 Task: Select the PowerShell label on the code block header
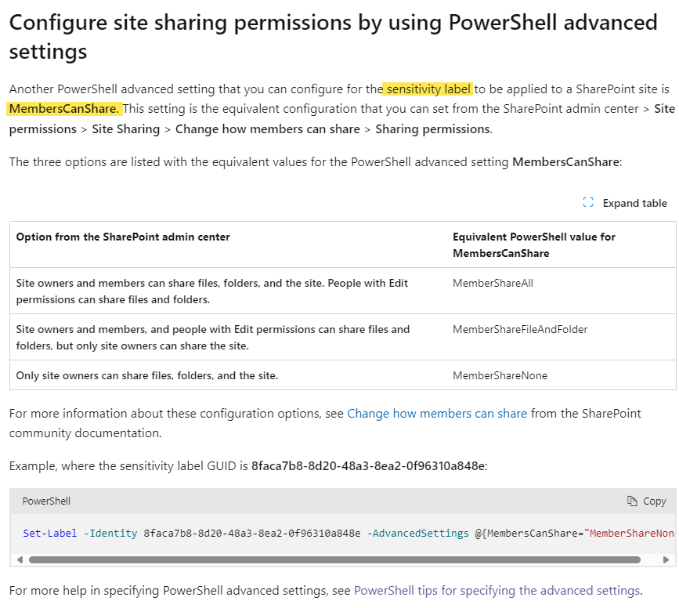pyautogui.click(x=45, y=501)
